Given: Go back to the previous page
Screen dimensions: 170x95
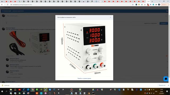Looking at the screenshot, I should pos(2,5).
